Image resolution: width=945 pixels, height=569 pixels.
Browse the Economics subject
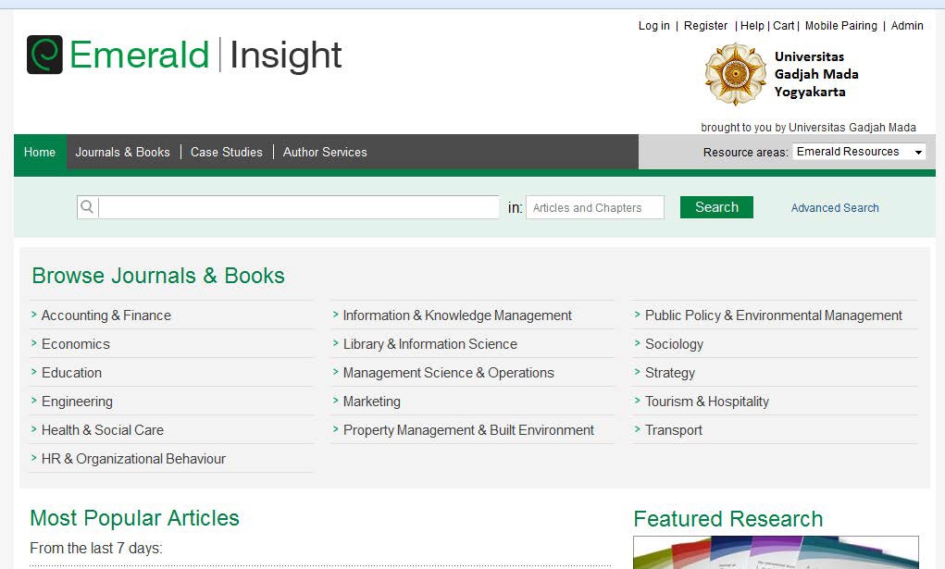pos(76,344)
